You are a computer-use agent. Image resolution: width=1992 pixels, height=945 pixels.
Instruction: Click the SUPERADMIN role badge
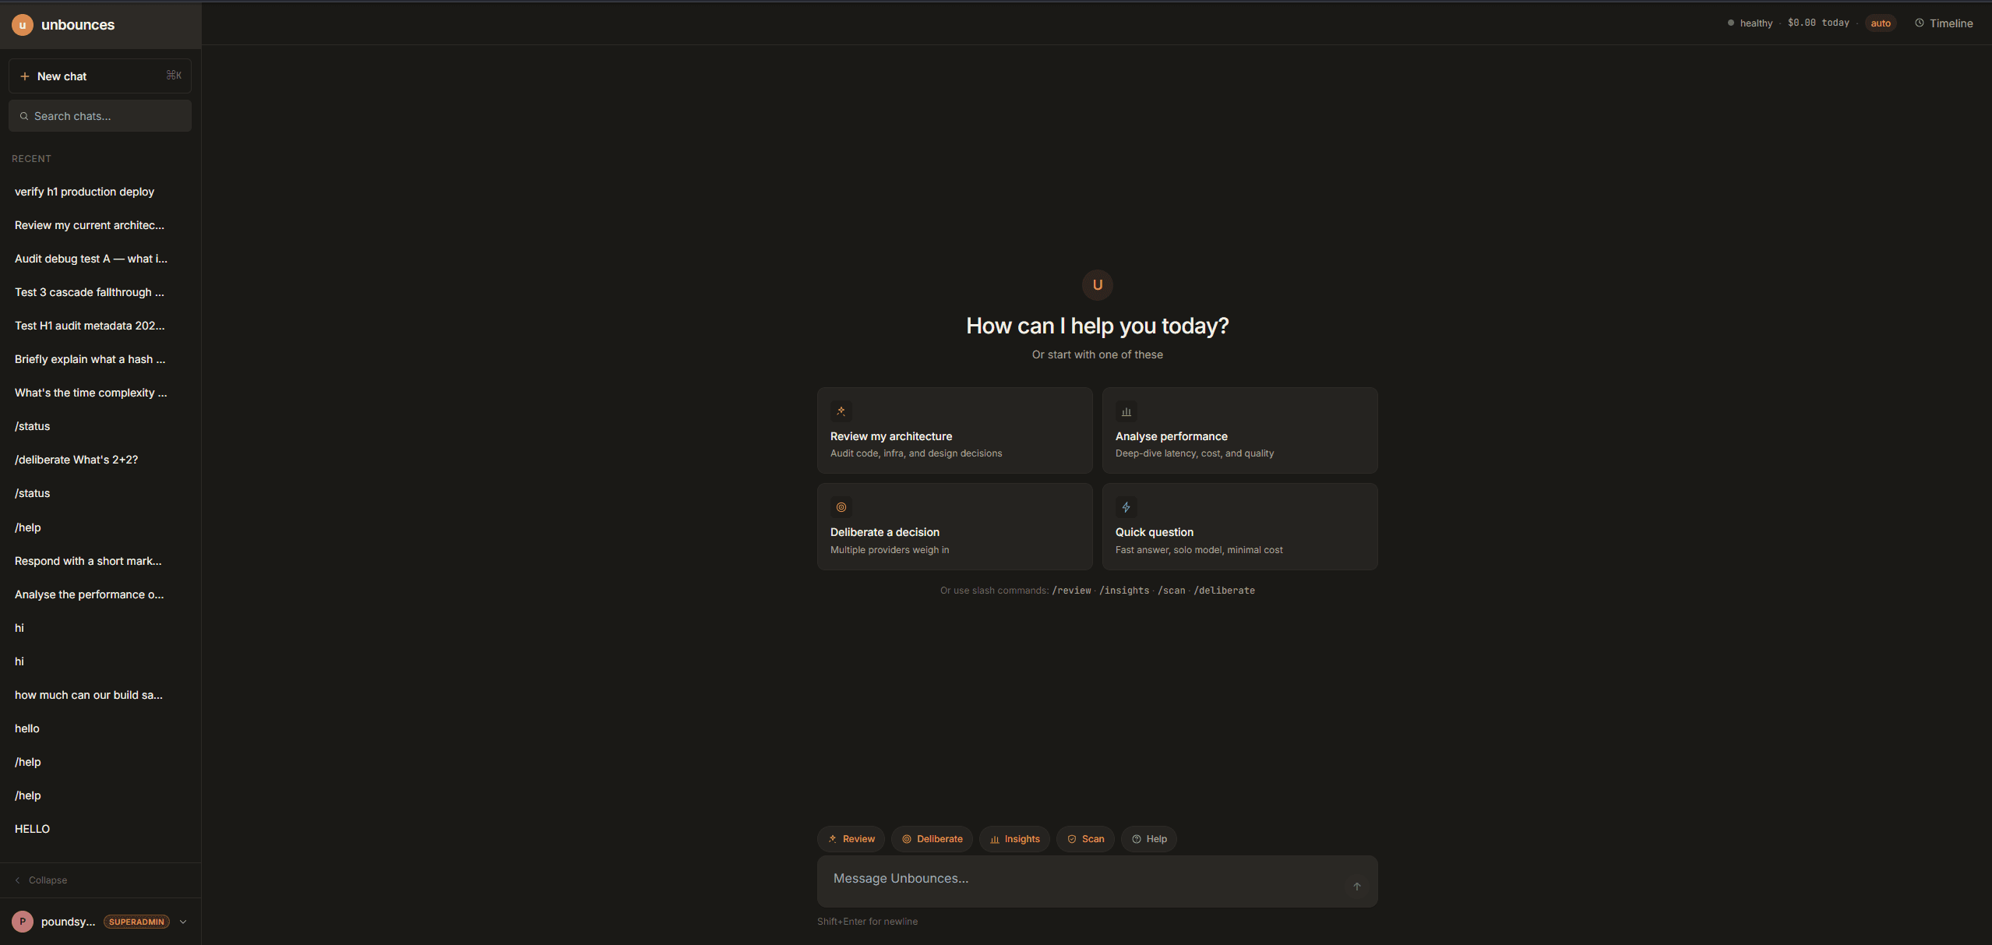[x=136, y=922]
